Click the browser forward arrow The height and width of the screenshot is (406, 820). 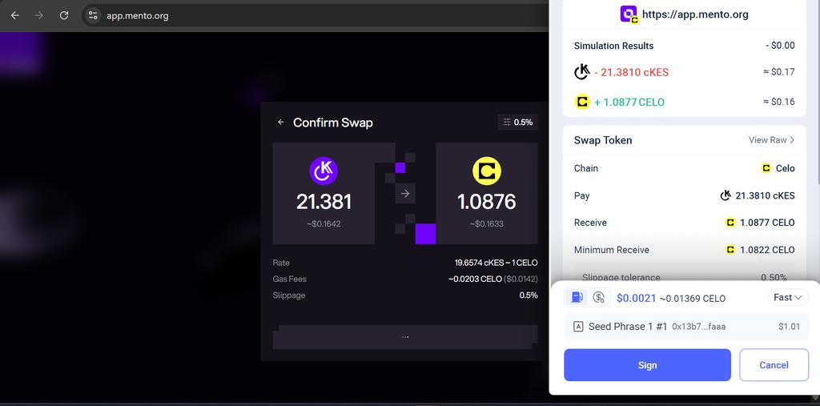click(x=39, y=15)
